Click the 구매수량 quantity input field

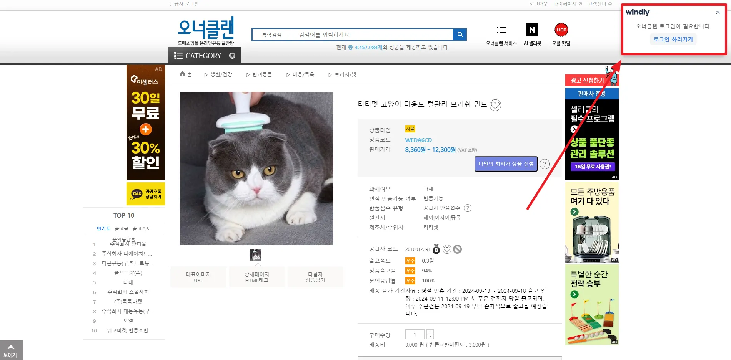pos(415,334)
